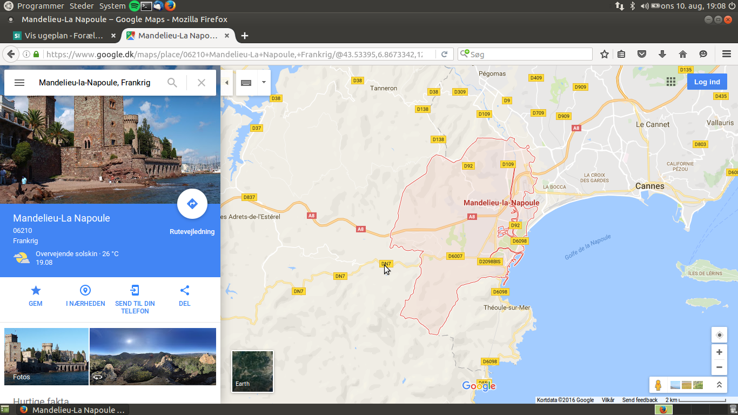Click the Send feedback link
This screenshot has height=415, width=738.
[x=640, y=400]
